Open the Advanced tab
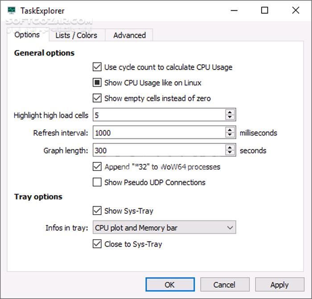312x299 pixels. coord(129,35)
